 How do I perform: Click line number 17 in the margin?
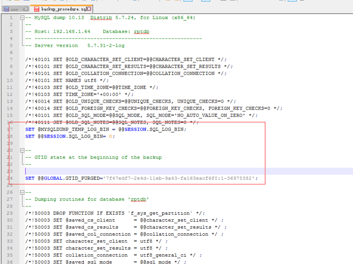click(x=10, y=129)
